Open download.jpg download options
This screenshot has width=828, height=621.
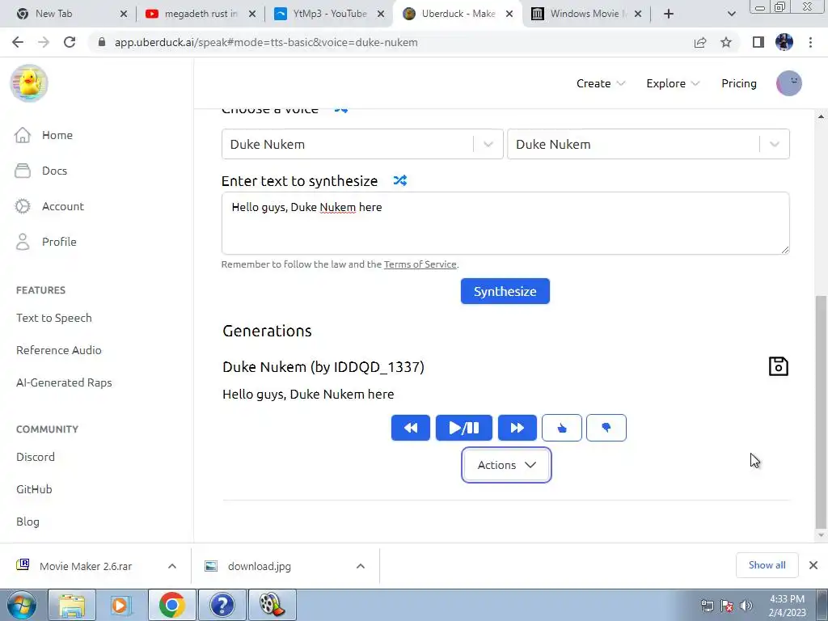coord(361,566)
